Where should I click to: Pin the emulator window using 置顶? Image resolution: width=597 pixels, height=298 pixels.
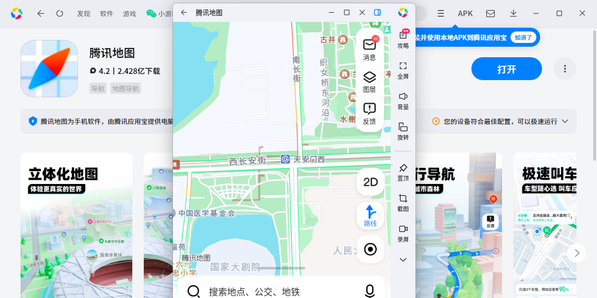[403, 173]
